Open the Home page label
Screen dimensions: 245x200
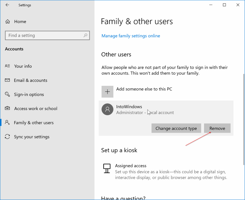pos(20,22)
